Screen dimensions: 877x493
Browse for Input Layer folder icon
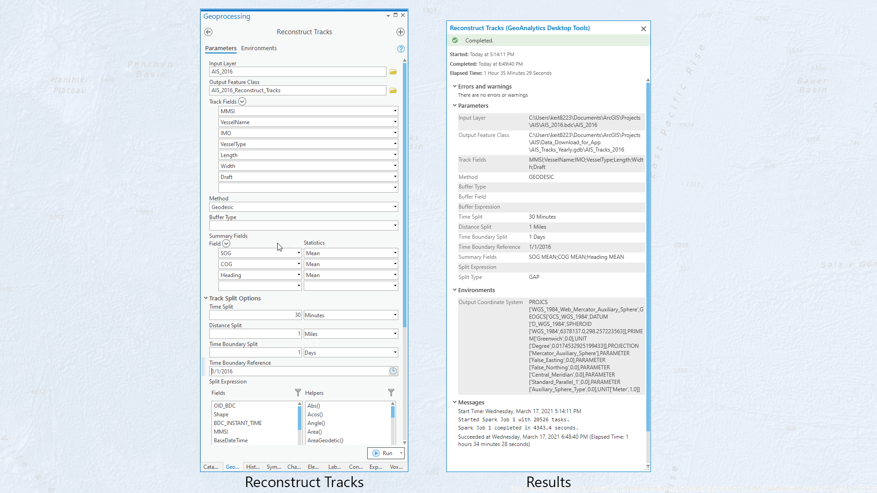[393, 72]
